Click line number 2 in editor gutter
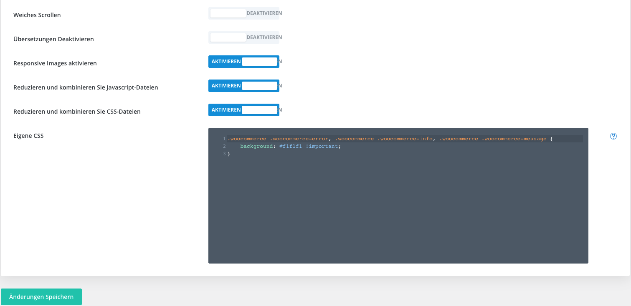This screenshot has height=306, width=631. (224, 147)
